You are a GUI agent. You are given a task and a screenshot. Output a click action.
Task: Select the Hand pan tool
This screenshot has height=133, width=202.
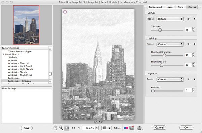click(55, 128)
